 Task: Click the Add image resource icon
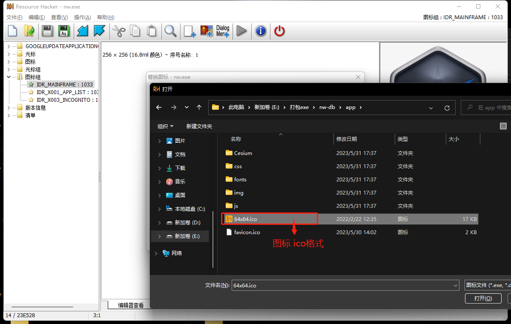click(x=206, y=31)
